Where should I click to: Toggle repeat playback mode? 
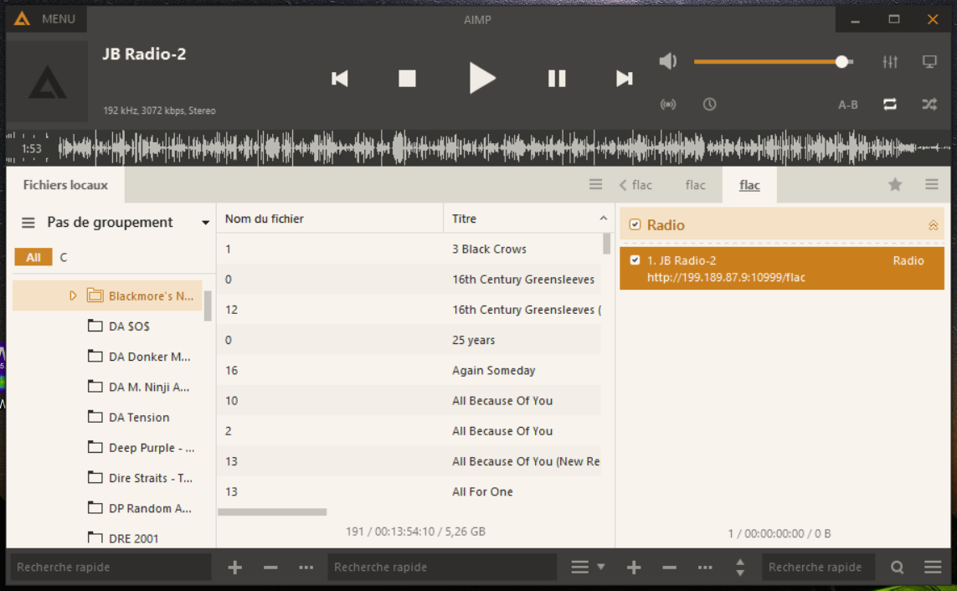click(890, 105)
